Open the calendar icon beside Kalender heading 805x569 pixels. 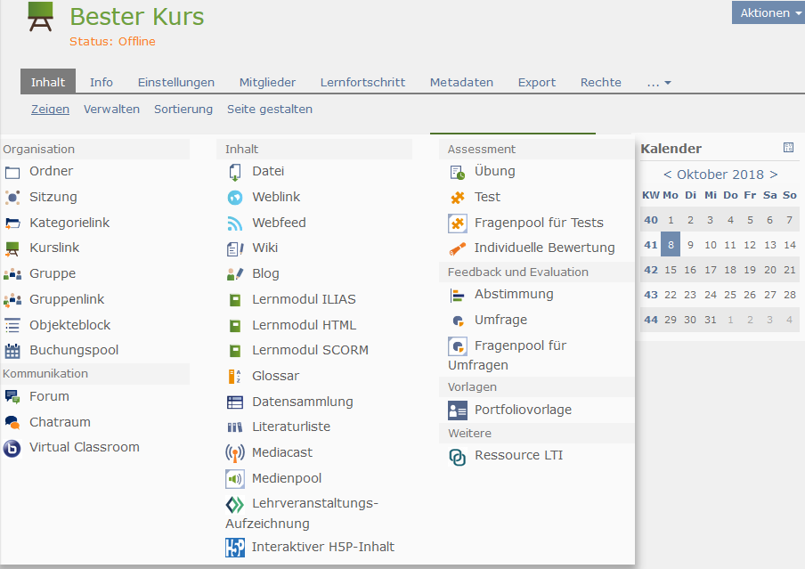click(788, 148)
